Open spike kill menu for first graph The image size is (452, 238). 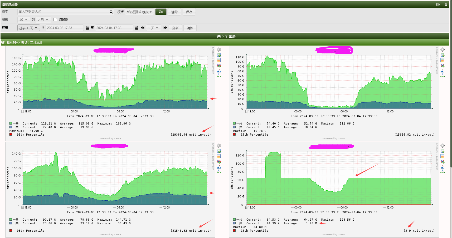(219, 71)
